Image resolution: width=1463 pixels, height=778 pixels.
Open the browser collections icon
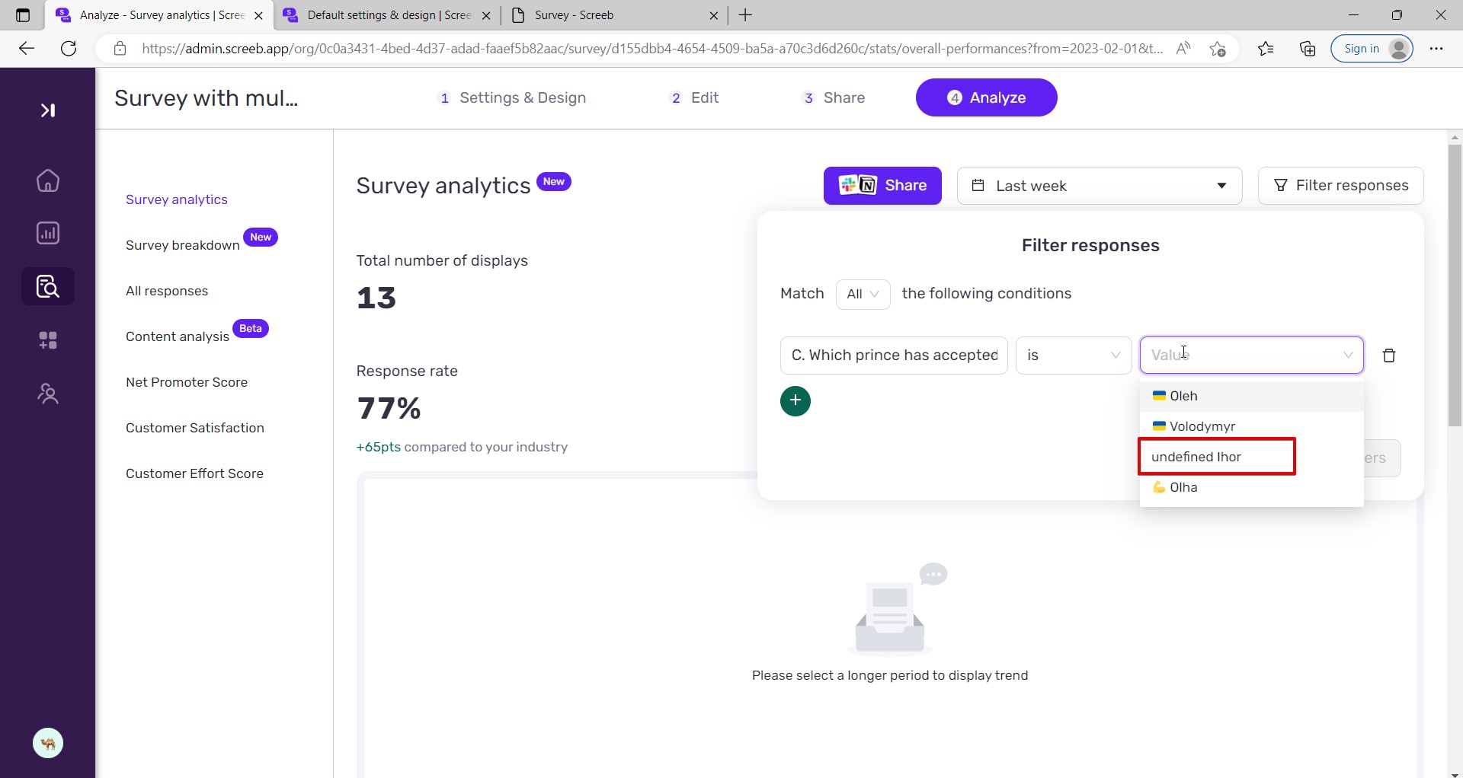tap(1308, 49)
